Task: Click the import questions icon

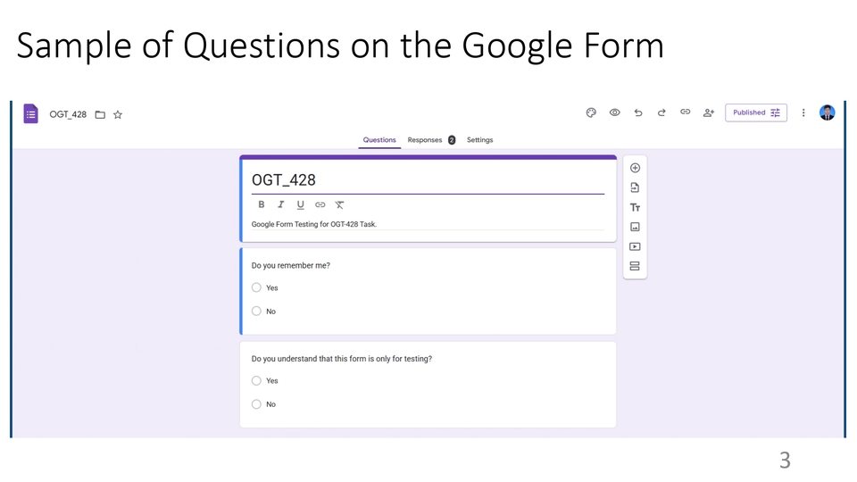Action: click(x=635, y=187)
